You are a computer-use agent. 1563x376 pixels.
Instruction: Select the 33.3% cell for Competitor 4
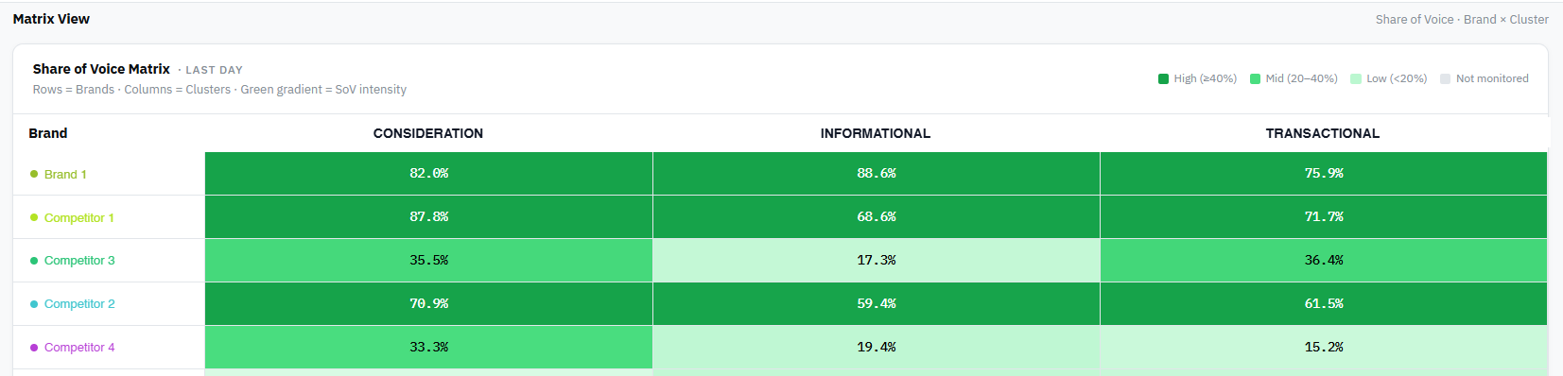click(x=428, y=348)
